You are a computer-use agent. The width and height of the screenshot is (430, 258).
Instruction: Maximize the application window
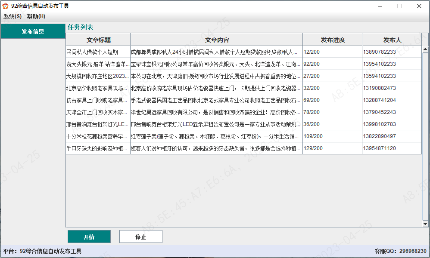399,6
